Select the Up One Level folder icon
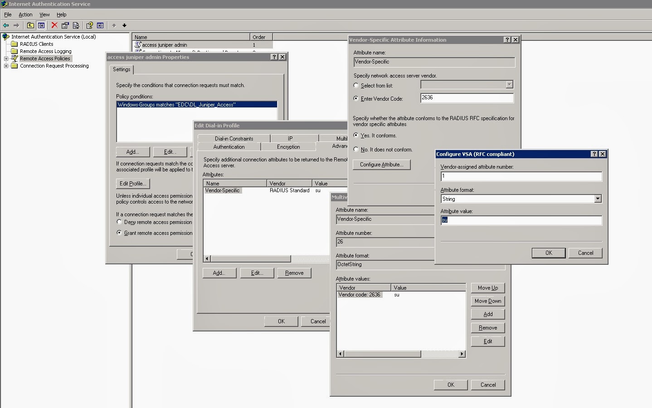 click(x=30, y=25)
